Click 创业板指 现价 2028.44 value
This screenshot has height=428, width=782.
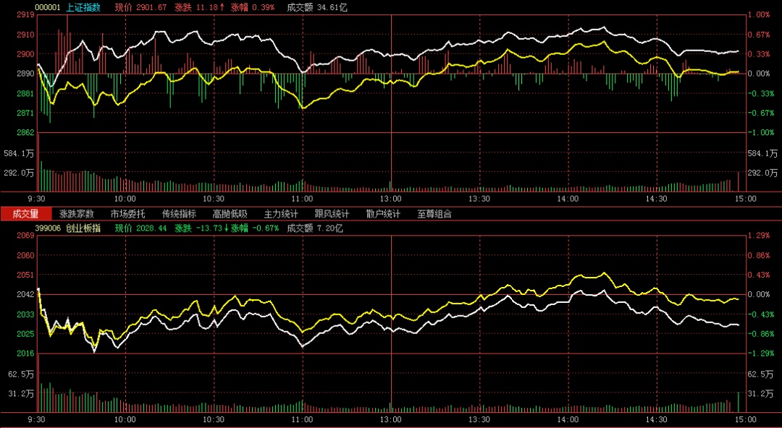tap(151, 228)
